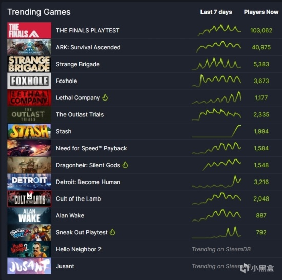Screen dimensions: 282x280
Task: Select the Foxhole logo thumbnail
Action: point(29,81)
